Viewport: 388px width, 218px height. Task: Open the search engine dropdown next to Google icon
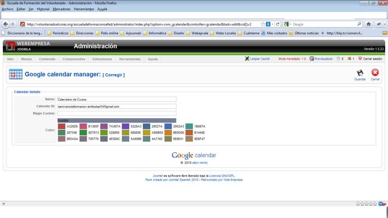(290, 24)
